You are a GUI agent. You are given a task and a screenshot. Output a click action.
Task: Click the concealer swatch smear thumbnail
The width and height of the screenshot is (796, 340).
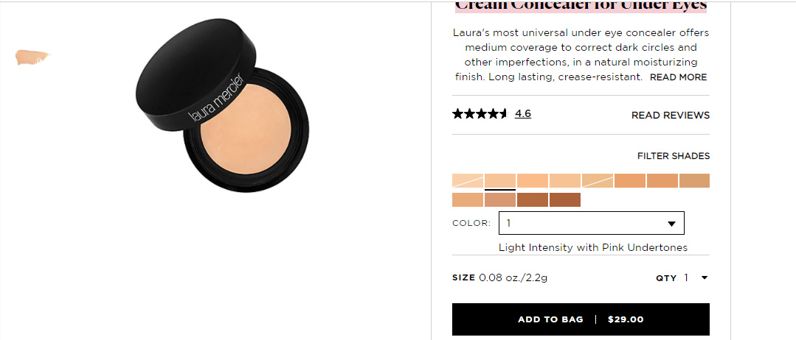point(32,57)
